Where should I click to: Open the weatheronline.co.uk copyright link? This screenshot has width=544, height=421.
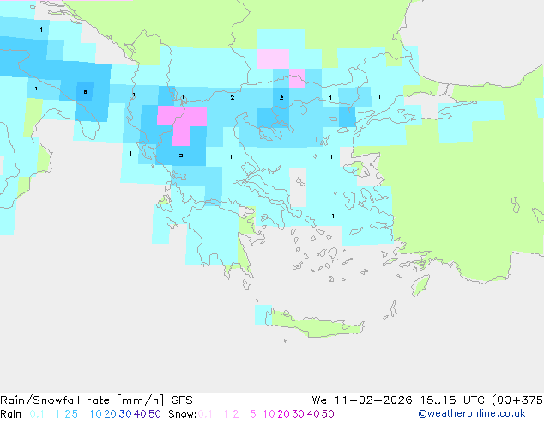[x=472, y=413]
